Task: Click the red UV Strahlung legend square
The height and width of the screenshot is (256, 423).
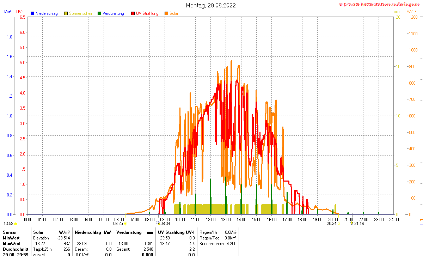Action: pyautogui.click(x=133, y=13)
